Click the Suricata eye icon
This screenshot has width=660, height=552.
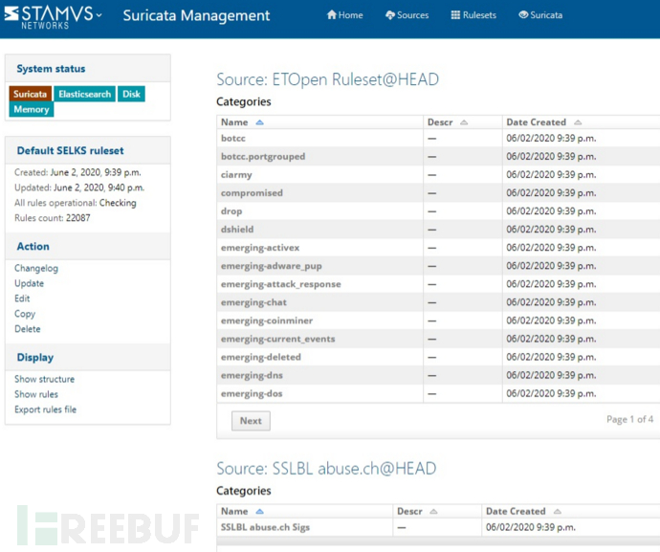[x=523, y=14]
